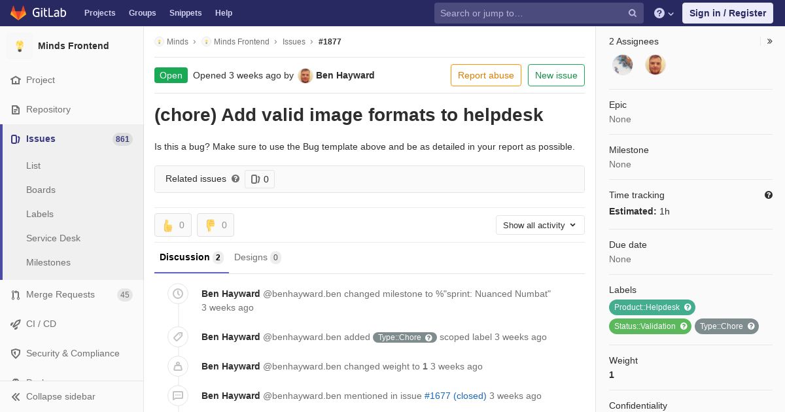The height and width of the screenshot is (412, 785).
Task: Click the second assignee avatar
Action: click(655, 65)
